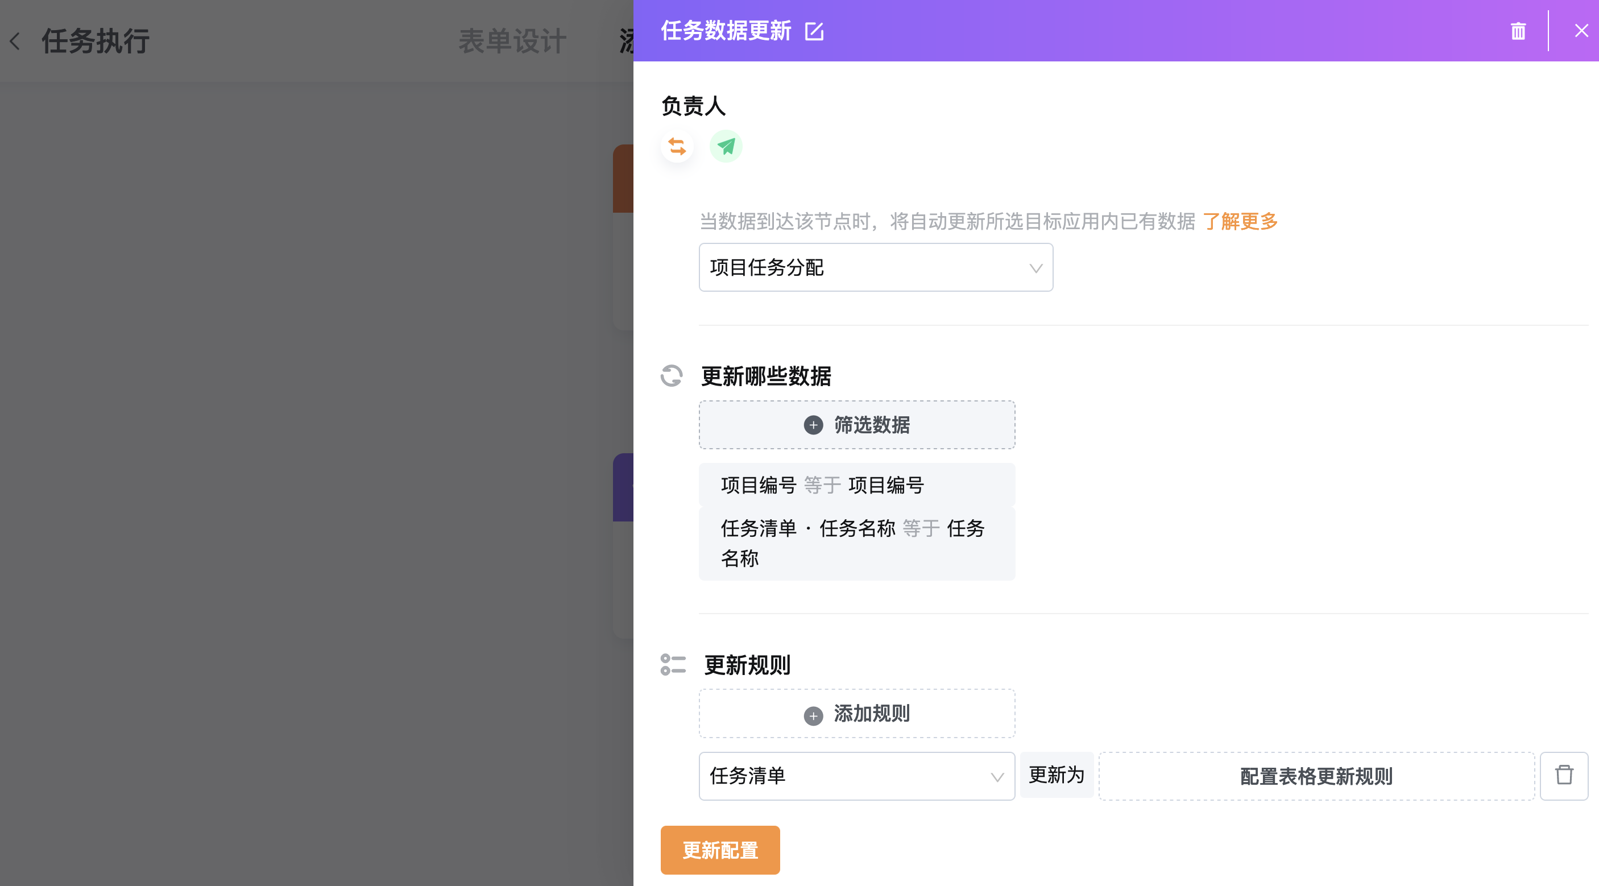The height and width of the screenshot is (886, 1599).
Task: Click the 更新配置 button
Action: (719, 850)
